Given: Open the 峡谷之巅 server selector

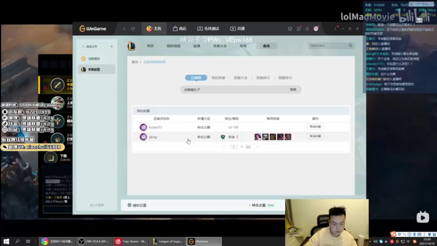Looking at the screenshot, I should tap(261, 206).
